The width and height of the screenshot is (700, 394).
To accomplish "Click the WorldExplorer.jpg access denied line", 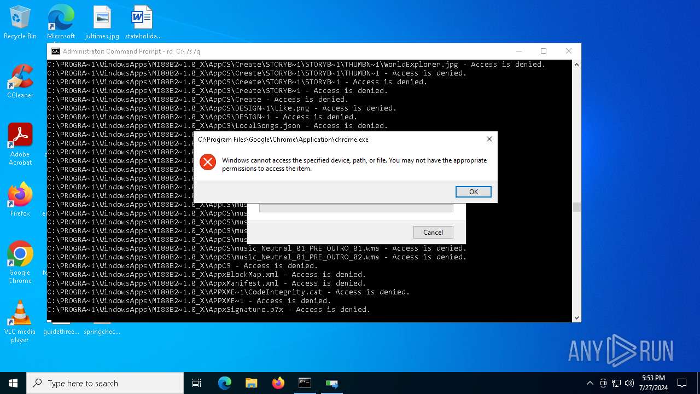I will tap(296, 65).
